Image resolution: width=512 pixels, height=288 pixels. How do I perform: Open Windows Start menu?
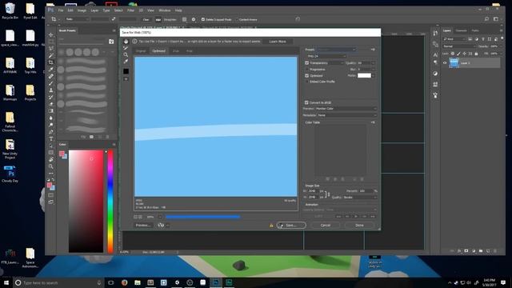tap(6, 282)
